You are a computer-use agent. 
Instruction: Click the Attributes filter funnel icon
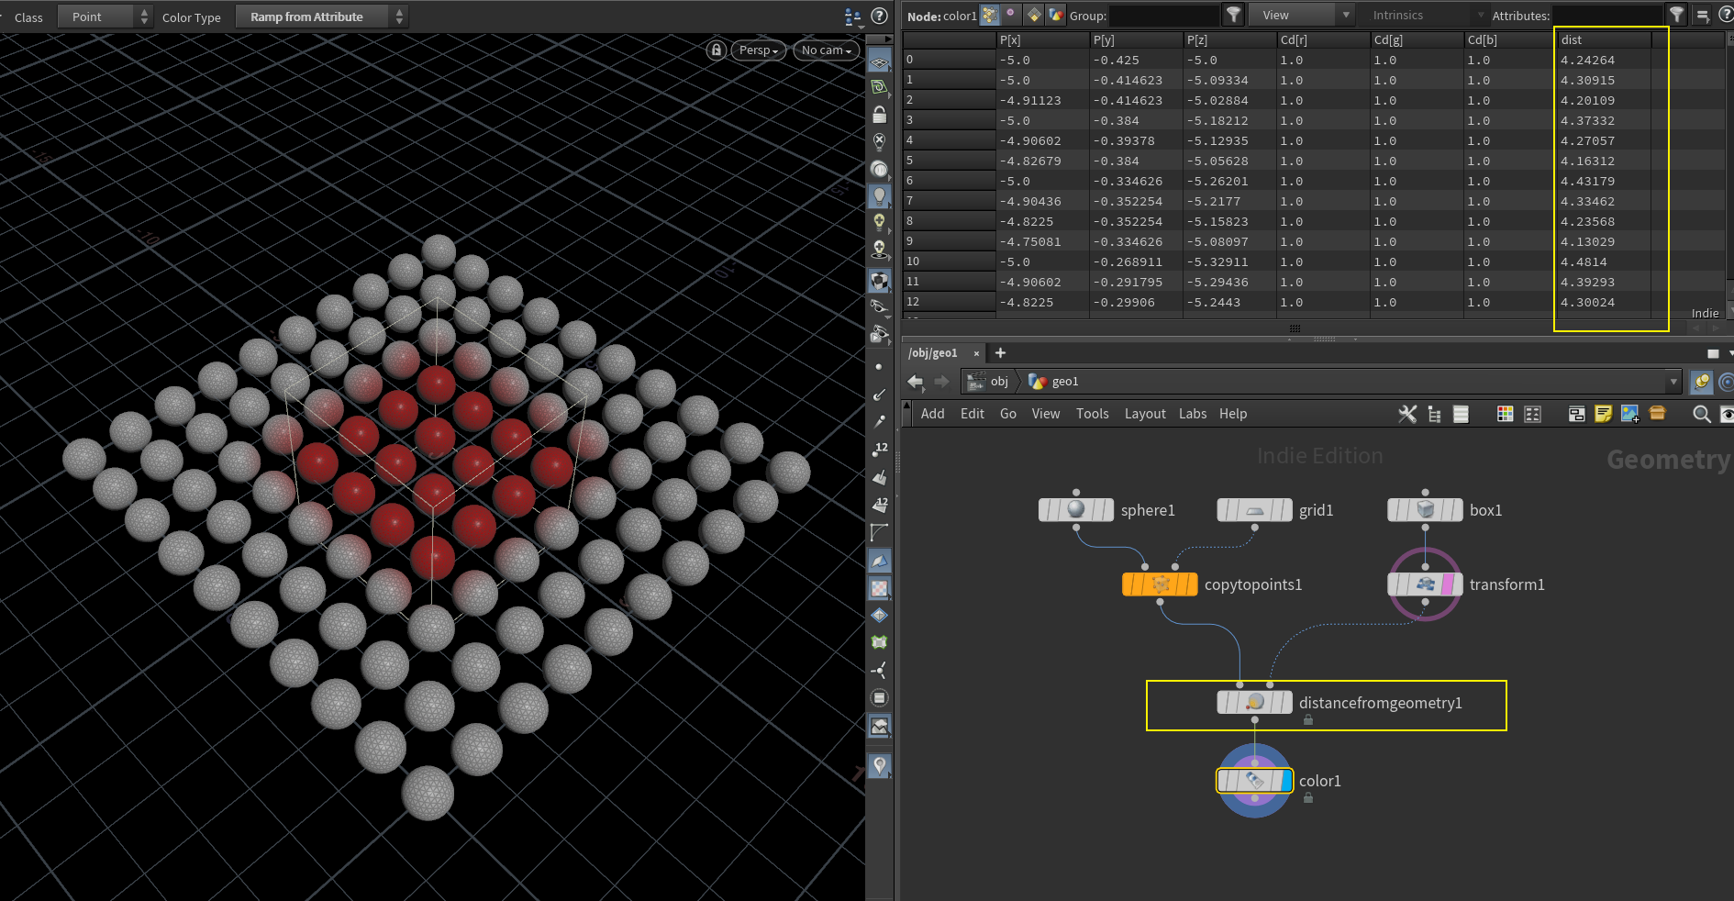coord(1676,15)
